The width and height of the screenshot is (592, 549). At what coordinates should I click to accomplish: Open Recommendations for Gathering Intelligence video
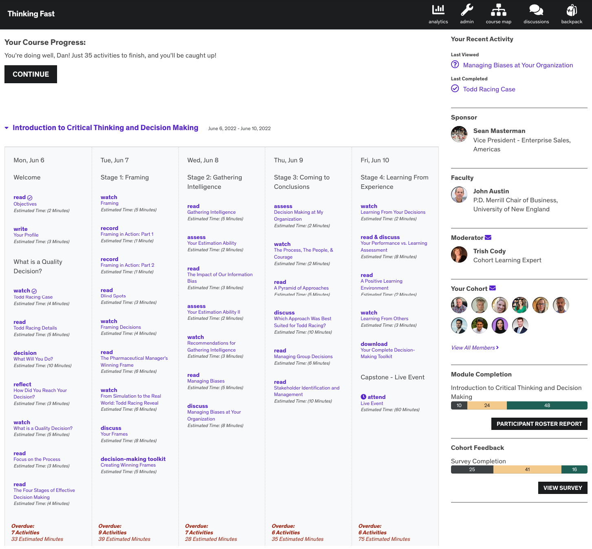pos(211,346)
